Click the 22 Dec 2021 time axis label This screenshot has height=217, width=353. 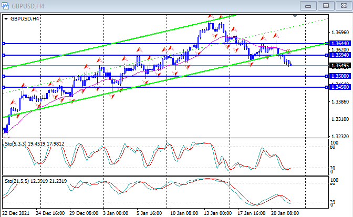(x=16, y=213)
